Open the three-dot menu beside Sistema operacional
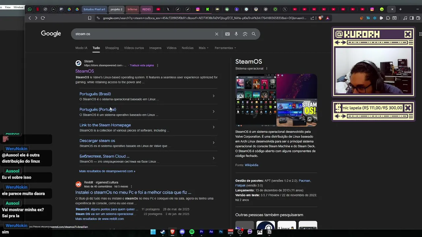The width and height of the screenshot is (422, 237). (x=267, y=69)
